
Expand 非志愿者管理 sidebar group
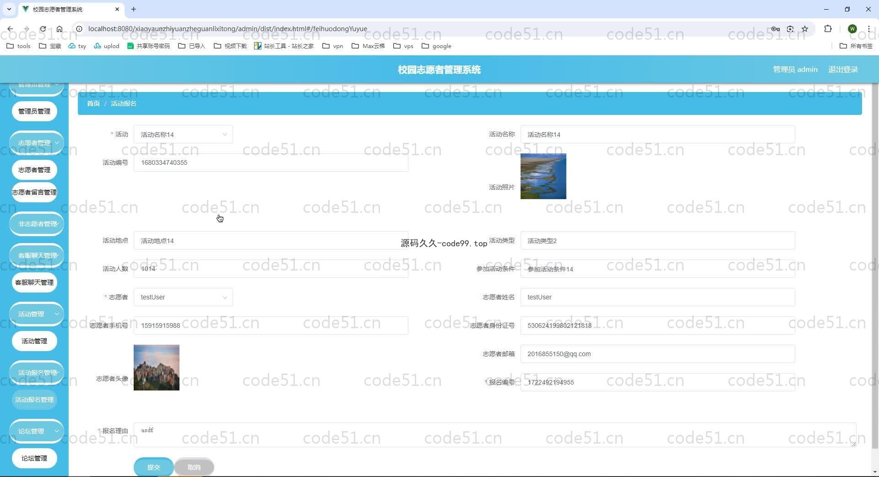pyautogui.click(x=37, y=224)
